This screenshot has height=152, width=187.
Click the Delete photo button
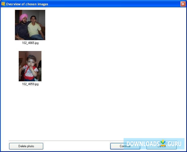pyautogui.click(x=26, y=146)
